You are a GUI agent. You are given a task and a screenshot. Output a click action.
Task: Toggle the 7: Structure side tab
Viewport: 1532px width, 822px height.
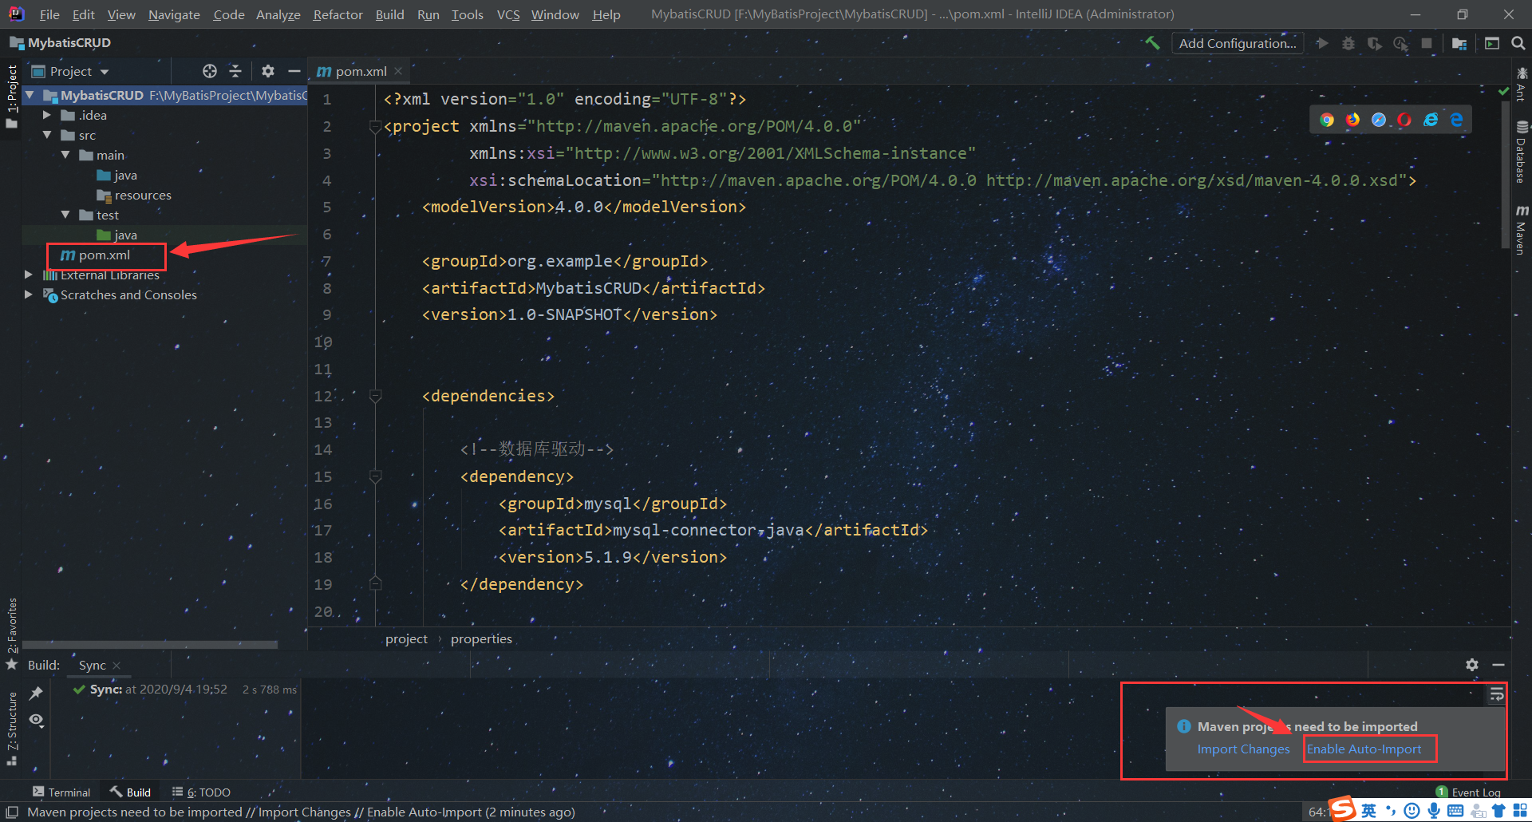[11, 728]
